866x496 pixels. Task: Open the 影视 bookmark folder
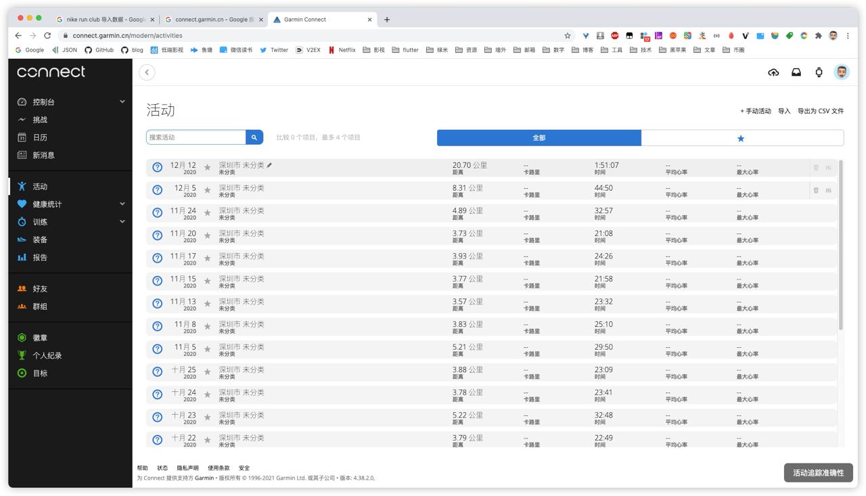tap(373, 49)
